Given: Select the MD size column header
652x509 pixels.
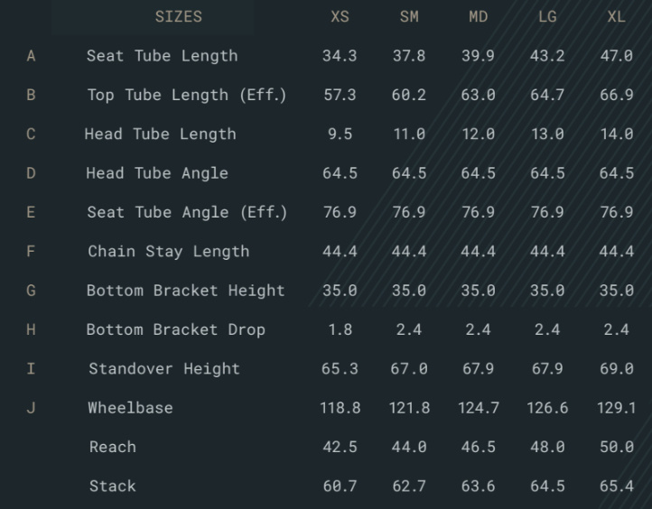Looking at the screenshot, I should [x=479, y=16].
